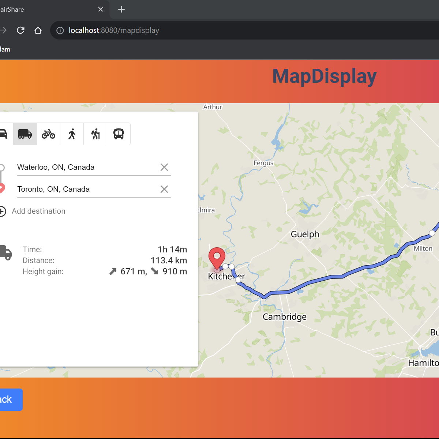Remove the Toronto, ON, Canada destination
The width and height of the screenshot is (439, 439).
(x=164, y=189)
